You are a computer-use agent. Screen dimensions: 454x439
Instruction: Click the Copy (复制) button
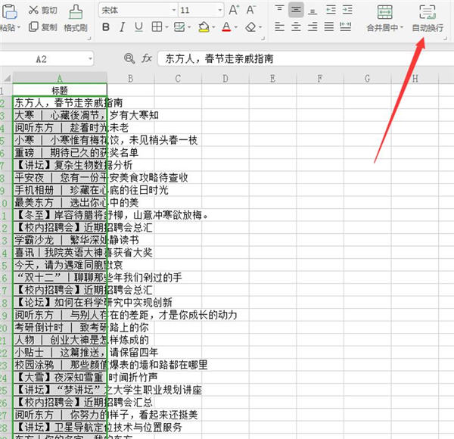[x=42, y=27]
